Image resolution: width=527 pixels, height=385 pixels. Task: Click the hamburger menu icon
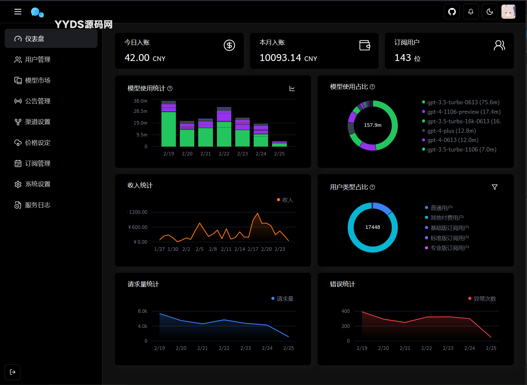(18, 12)
